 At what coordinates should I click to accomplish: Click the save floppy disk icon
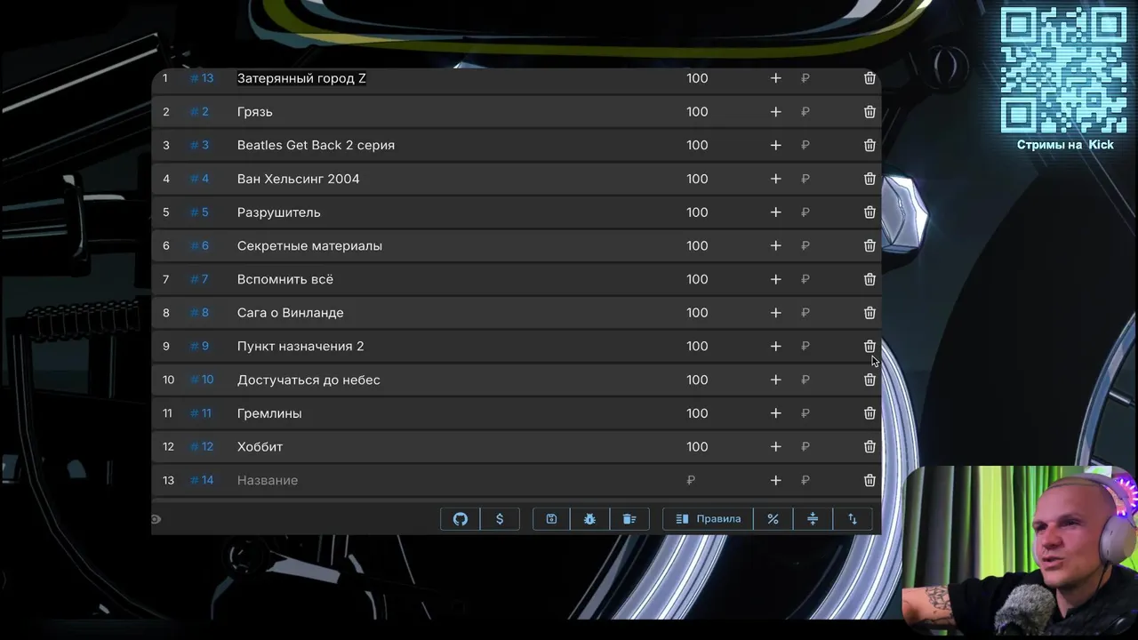pyautogui.click(x=551, y=519)
